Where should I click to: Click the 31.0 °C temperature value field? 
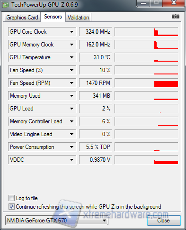point(96,57)
